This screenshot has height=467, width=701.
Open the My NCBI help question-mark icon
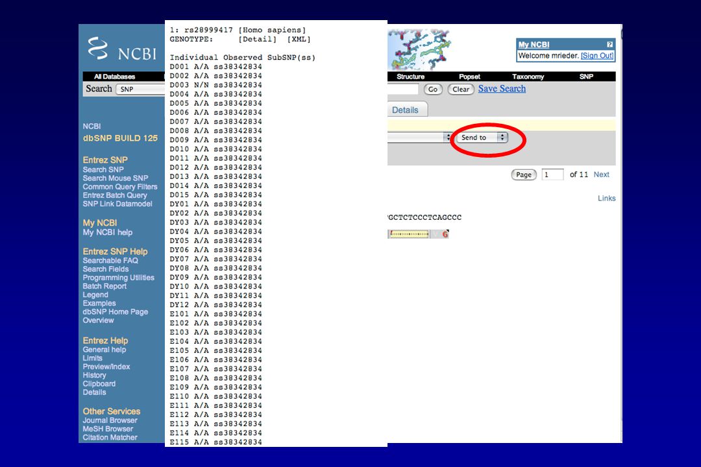coord(609,44)
